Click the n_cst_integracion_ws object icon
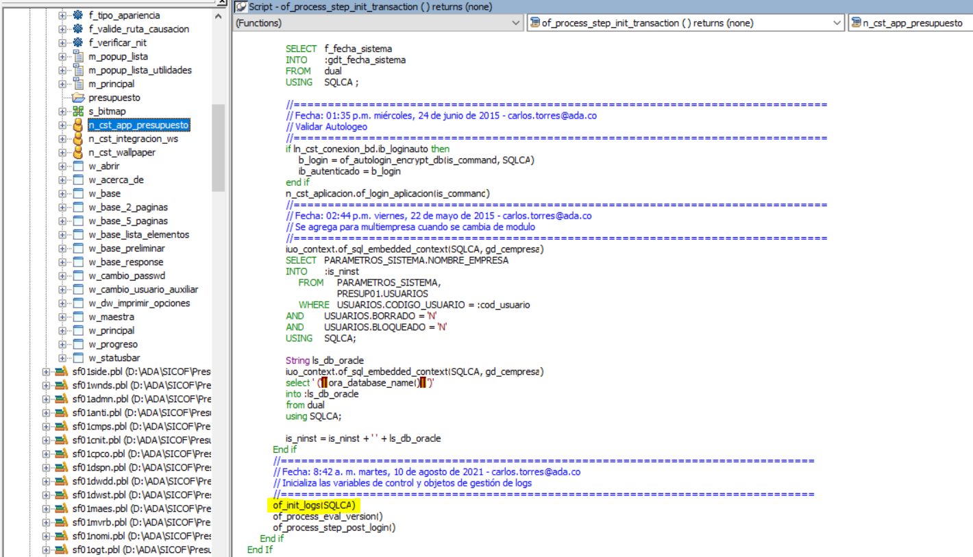973x557 pixels. pyautogui.click(x=78, y=138)
